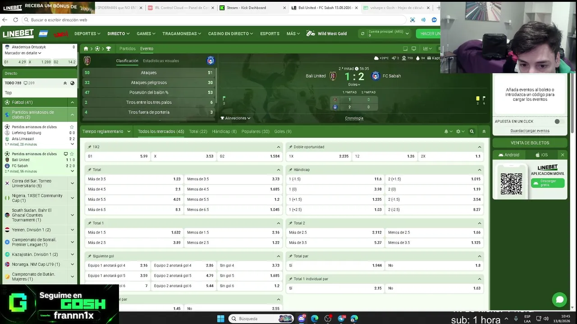Click the trophy breadcrumb icon
Screen dimensions: 577x324
[x=108, y=49]
